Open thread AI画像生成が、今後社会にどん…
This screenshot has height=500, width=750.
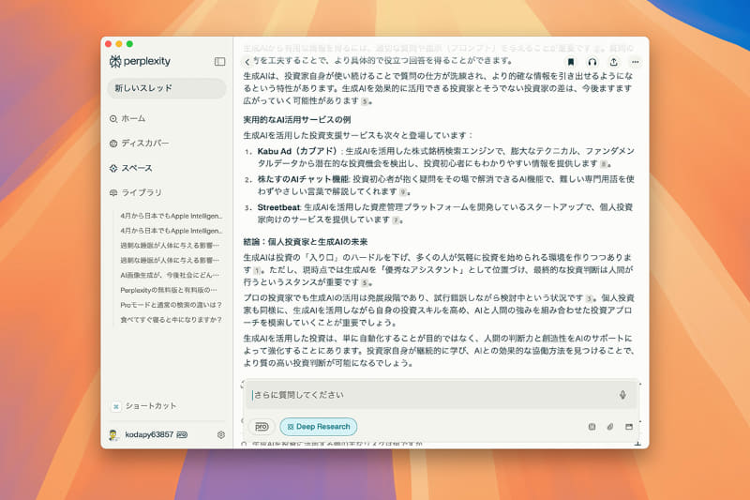pos(170,275)
